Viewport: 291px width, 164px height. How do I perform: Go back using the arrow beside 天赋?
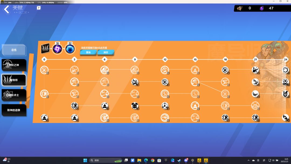pyautogui.click(x=7, y=9)
